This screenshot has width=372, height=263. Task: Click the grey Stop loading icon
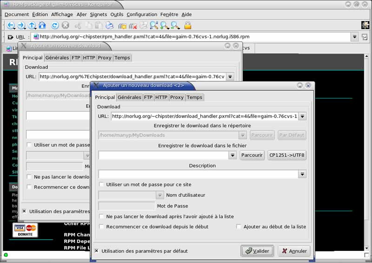pyautogui.click(x=66, y=25)
